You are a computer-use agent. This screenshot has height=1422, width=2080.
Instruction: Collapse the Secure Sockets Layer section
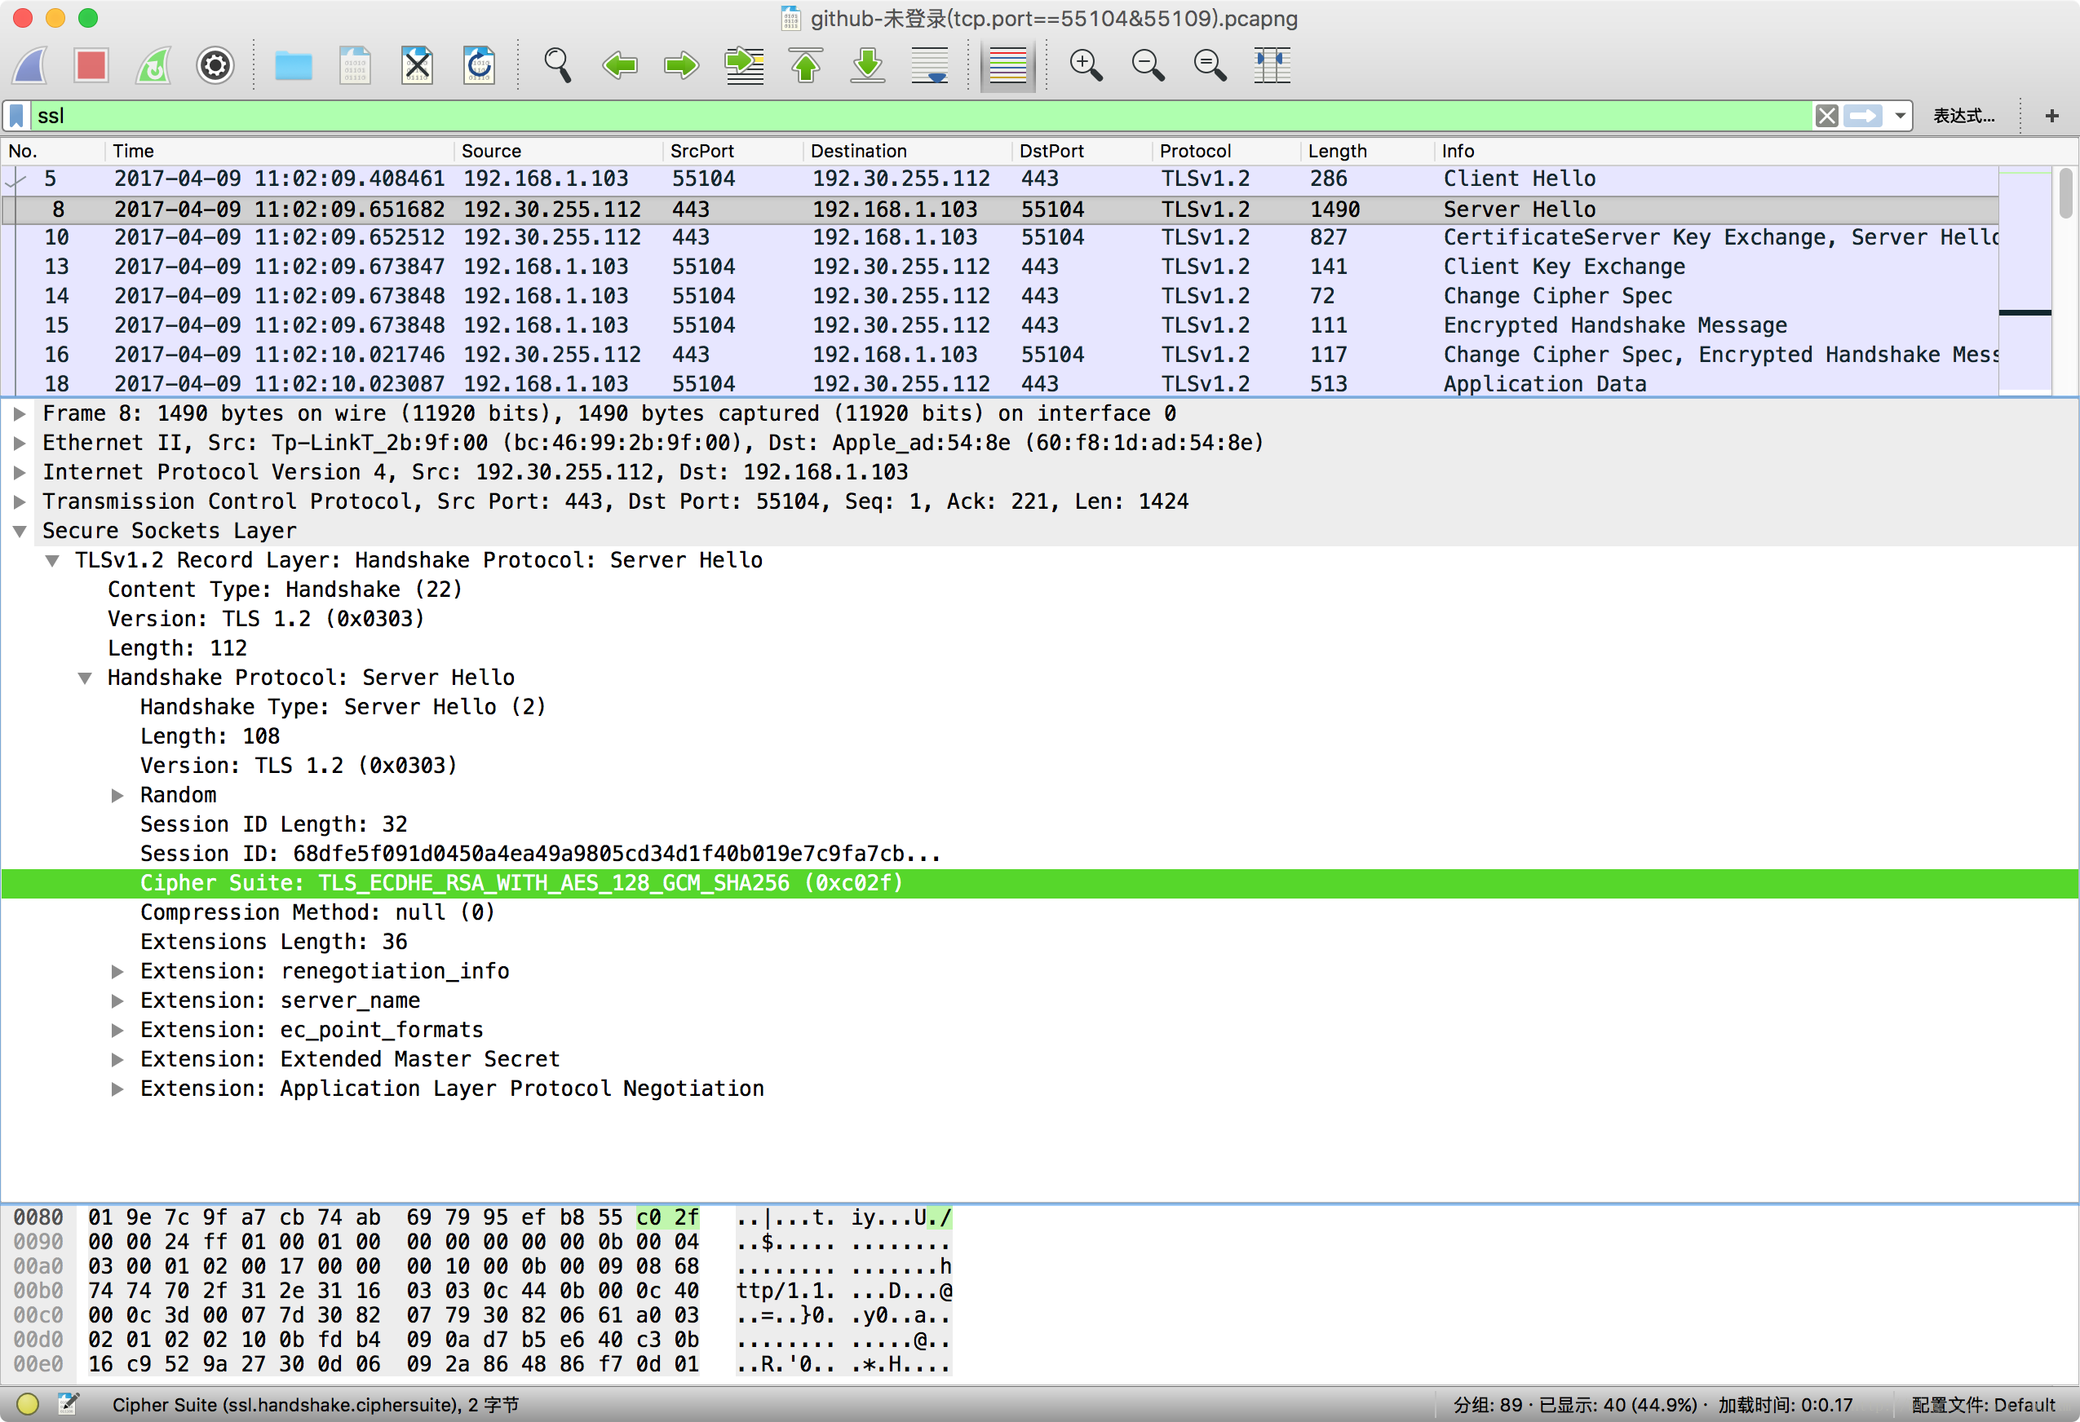[20, 531]
